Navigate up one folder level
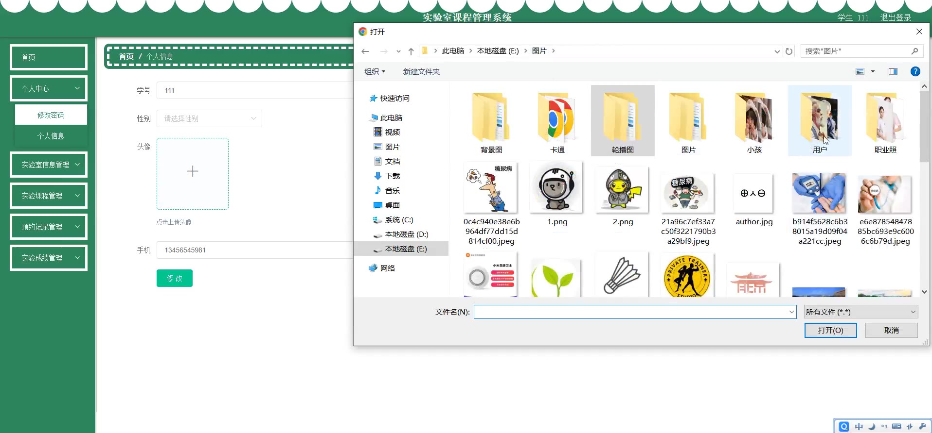This screenshot has width=932, height=433. pyautogui.click(x=411, y=51)
